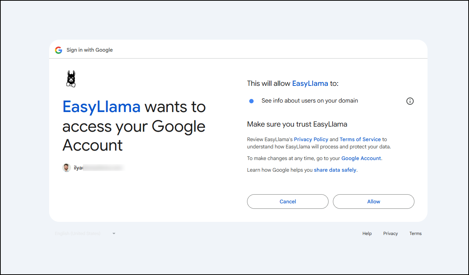Open the Terms of Service link
Viewport: 469px width, 275px height.
pyautogui.click(x=360, y=139)
